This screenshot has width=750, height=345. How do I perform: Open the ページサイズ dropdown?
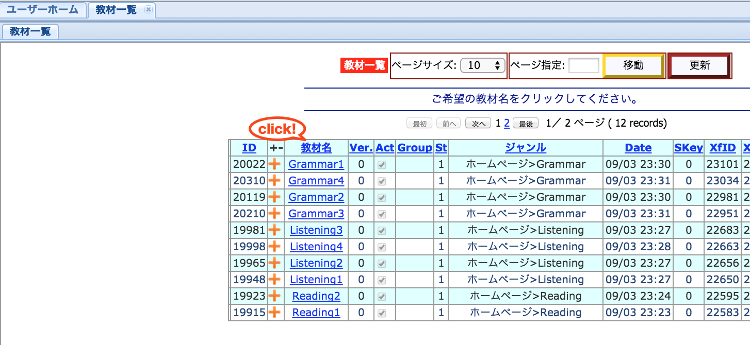482,65
